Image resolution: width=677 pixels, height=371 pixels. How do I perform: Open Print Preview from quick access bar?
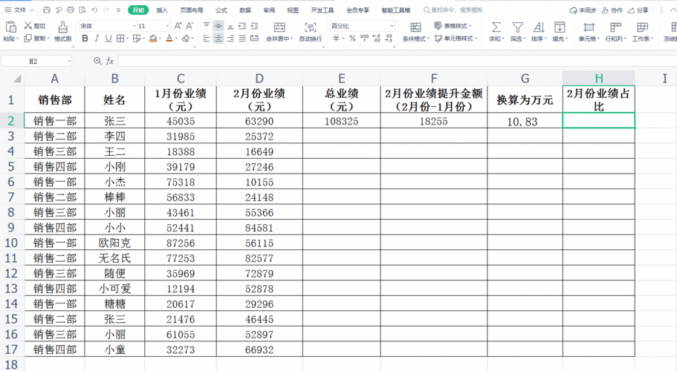(82, 10)
